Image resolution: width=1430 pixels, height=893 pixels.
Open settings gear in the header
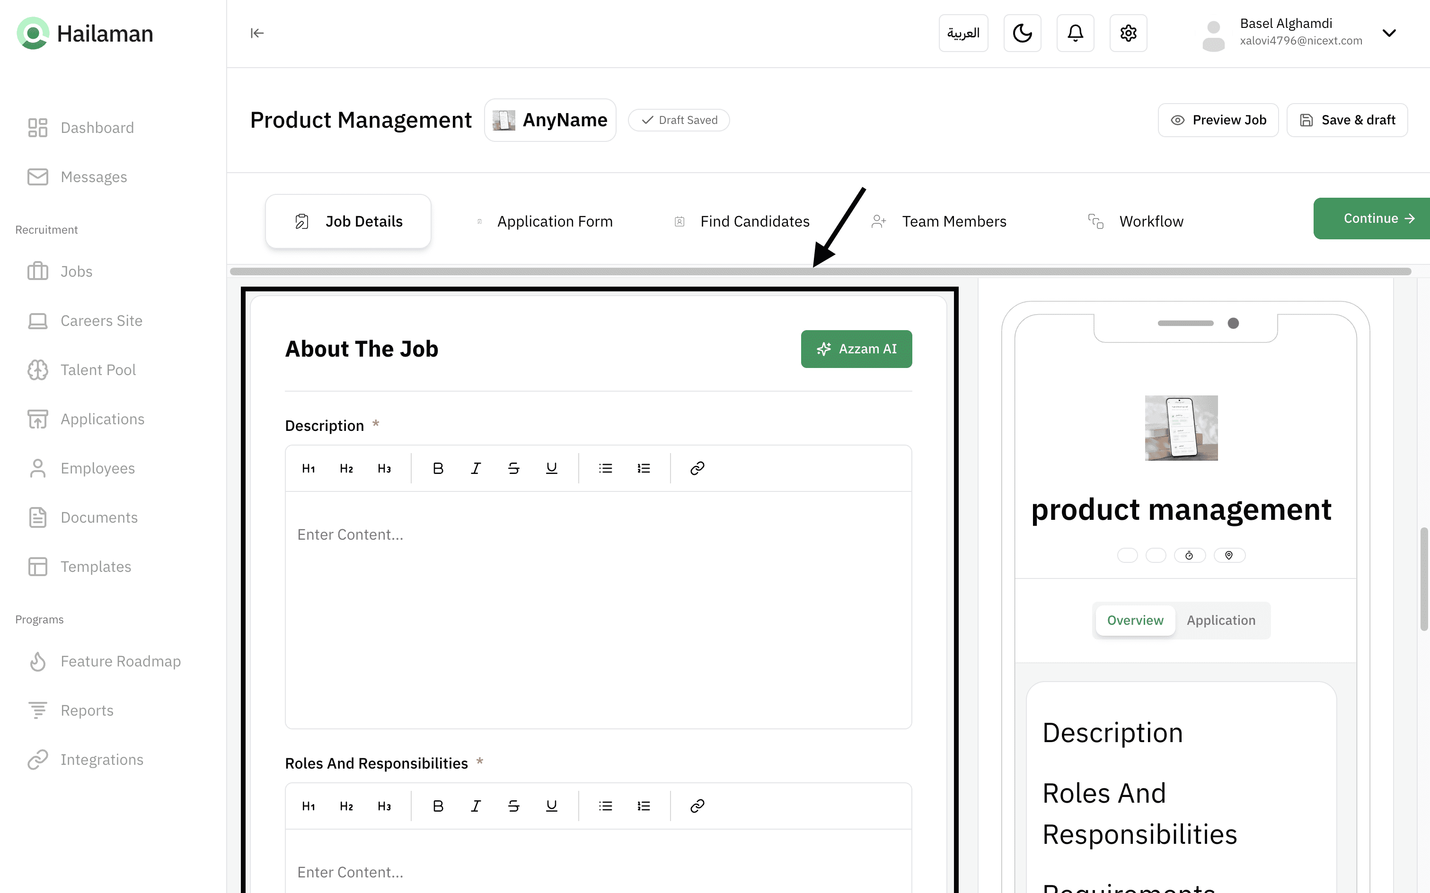pos(1128,33)
